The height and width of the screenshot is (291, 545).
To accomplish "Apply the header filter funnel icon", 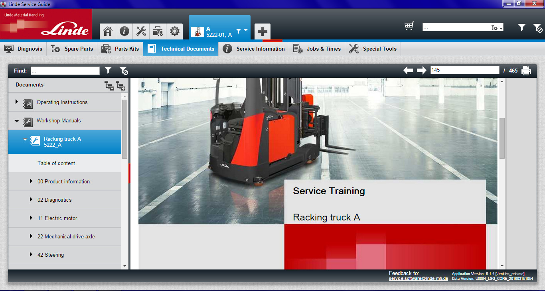I will pos(522,28).
